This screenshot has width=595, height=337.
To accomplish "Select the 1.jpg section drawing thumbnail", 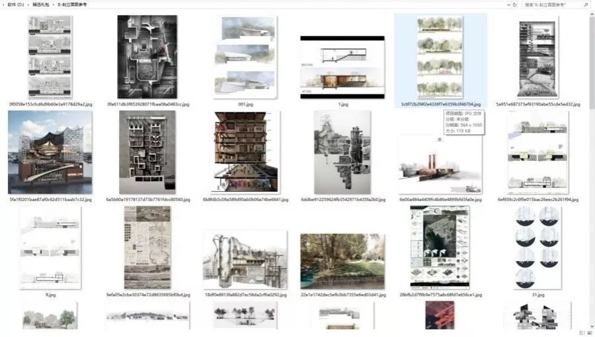I will 342,67.
